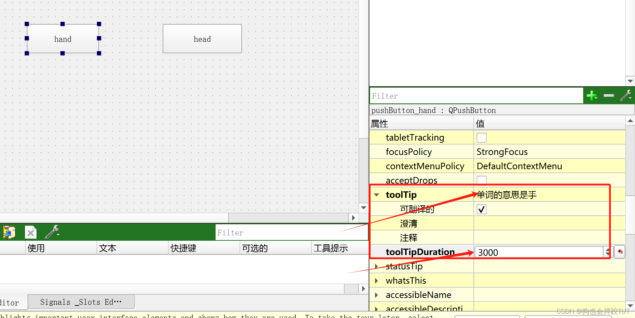Click the delete action icon
635x318 pixels.
tap(31, 233)
